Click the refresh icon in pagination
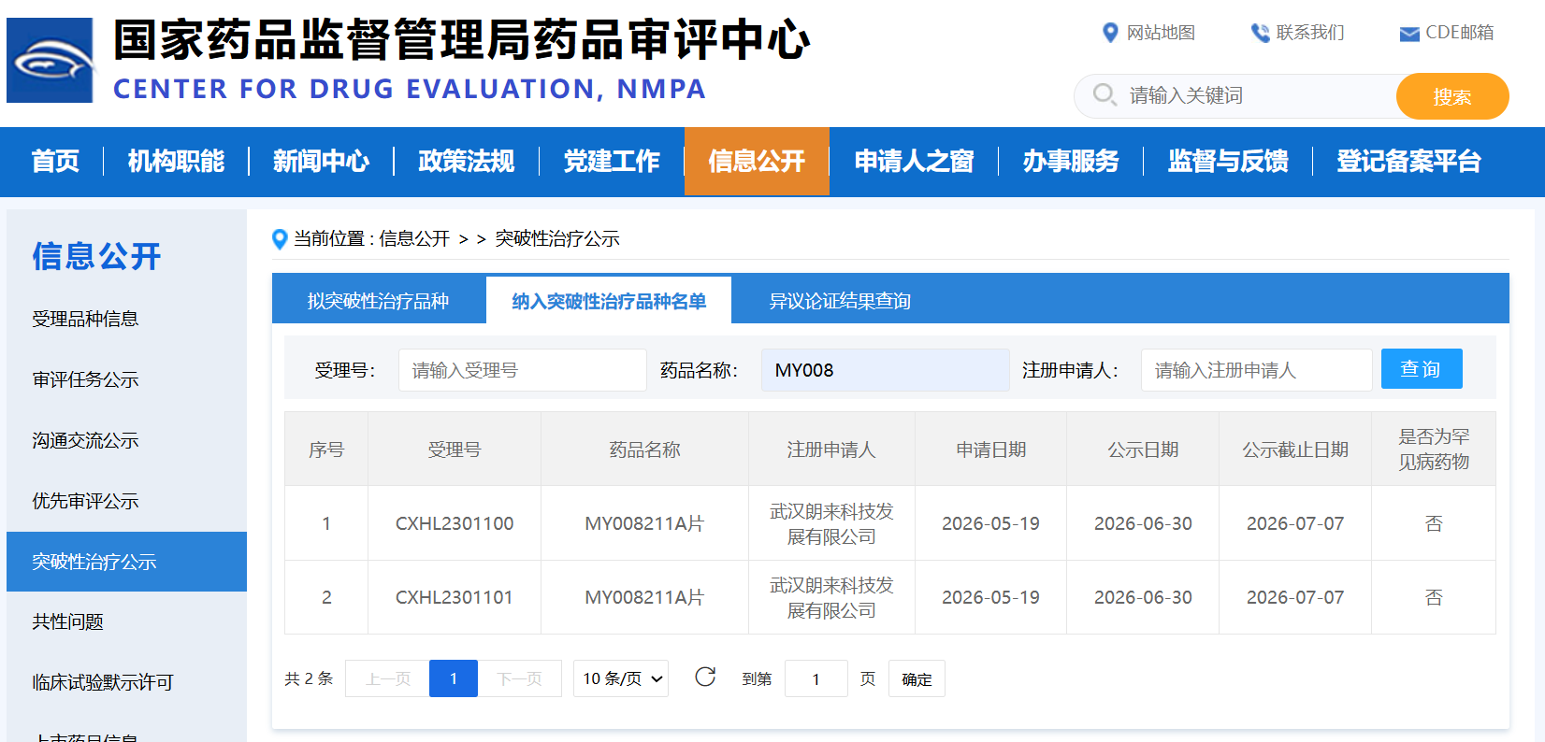This screenshot has width=1545, height=742. click(x=705, y=677)
